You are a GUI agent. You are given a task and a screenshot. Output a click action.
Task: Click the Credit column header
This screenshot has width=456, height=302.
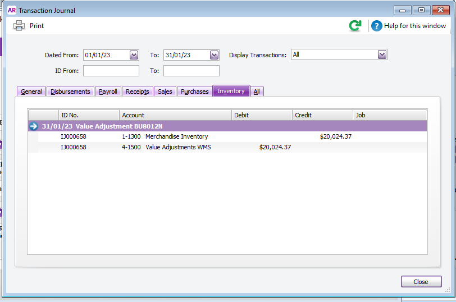[322, 115]
